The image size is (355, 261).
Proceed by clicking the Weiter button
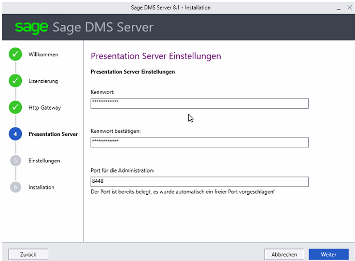point(328,254)
